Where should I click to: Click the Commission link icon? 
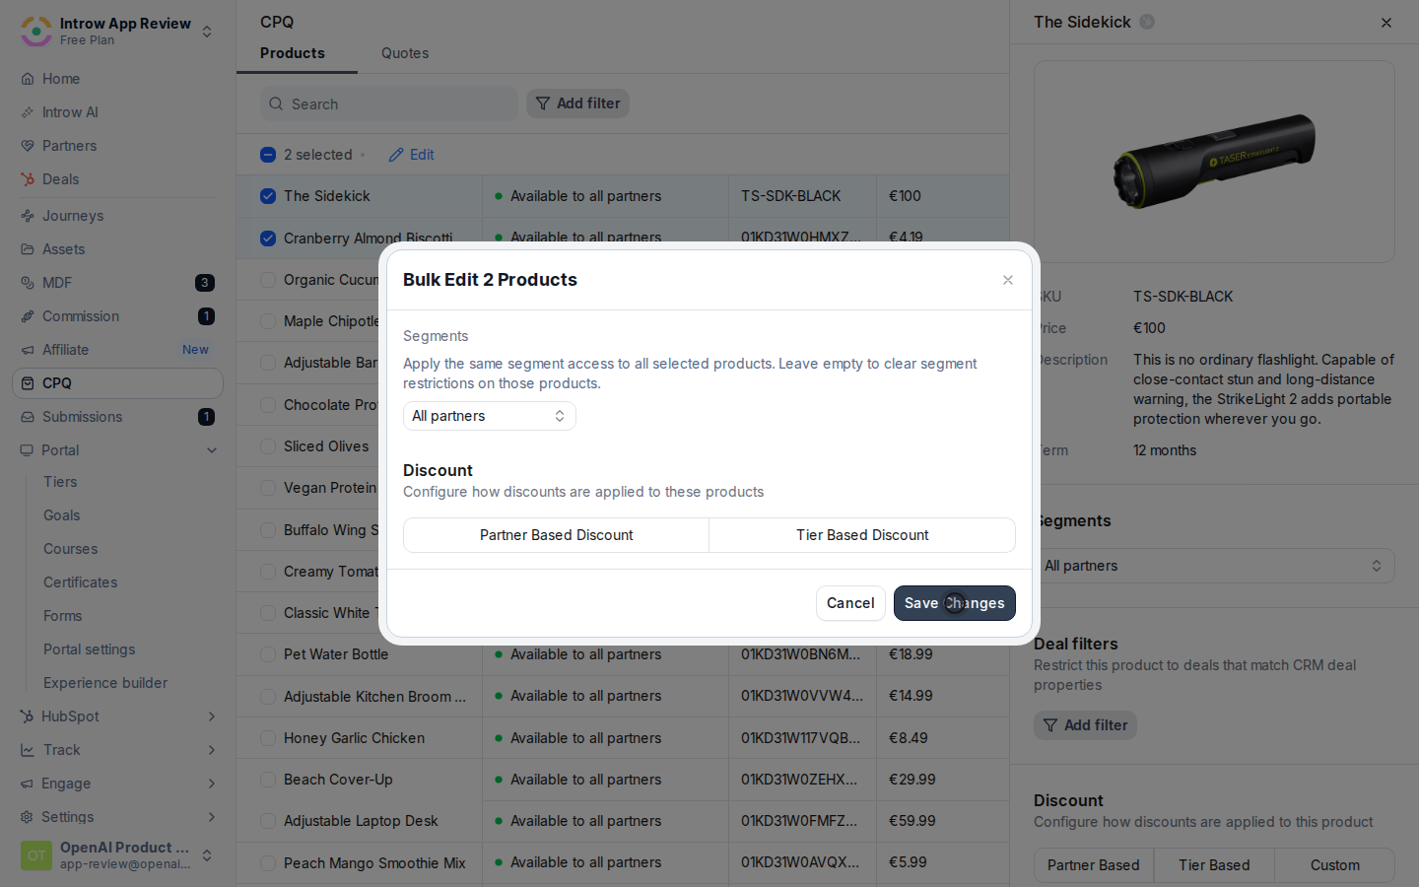[x=28, y=316]
